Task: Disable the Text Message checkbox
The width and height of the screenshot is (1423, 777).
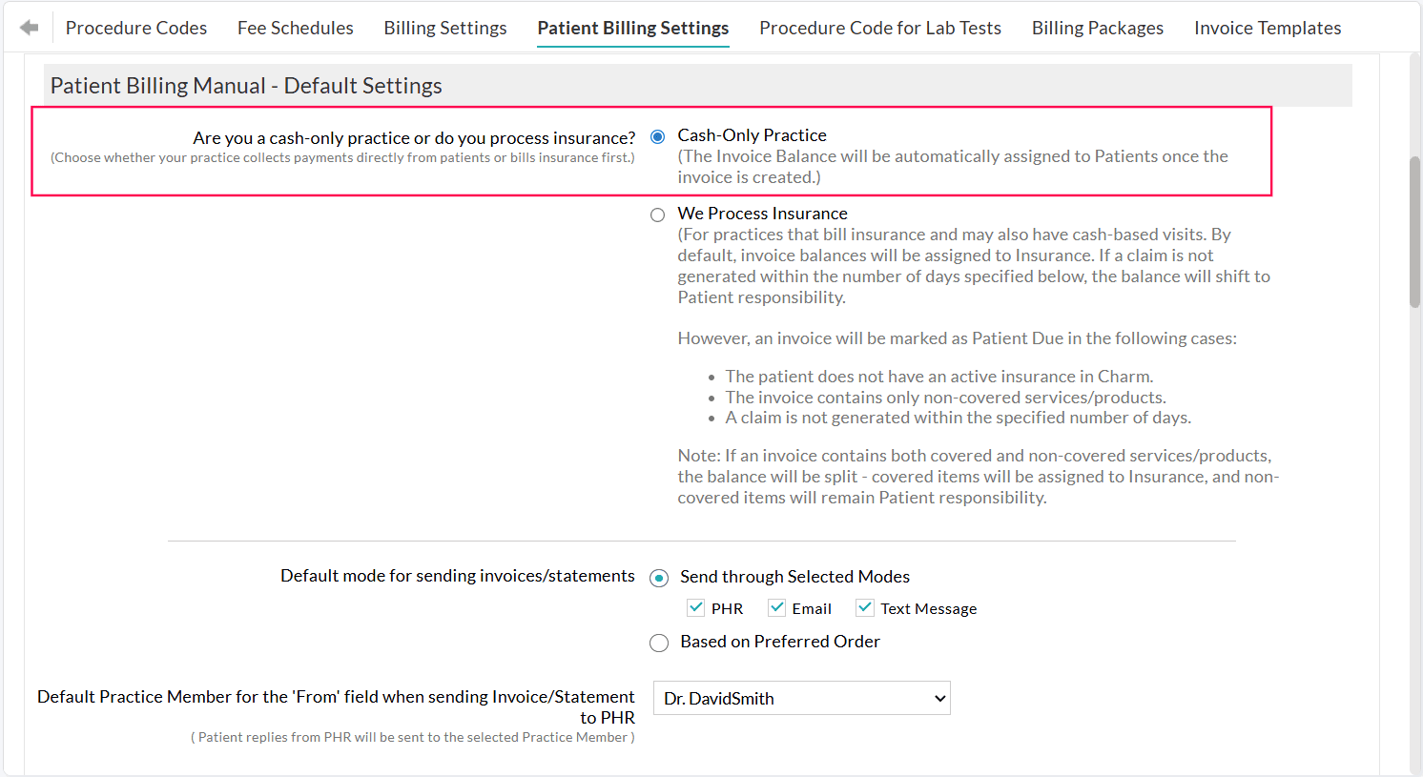Action: (865, 608)
